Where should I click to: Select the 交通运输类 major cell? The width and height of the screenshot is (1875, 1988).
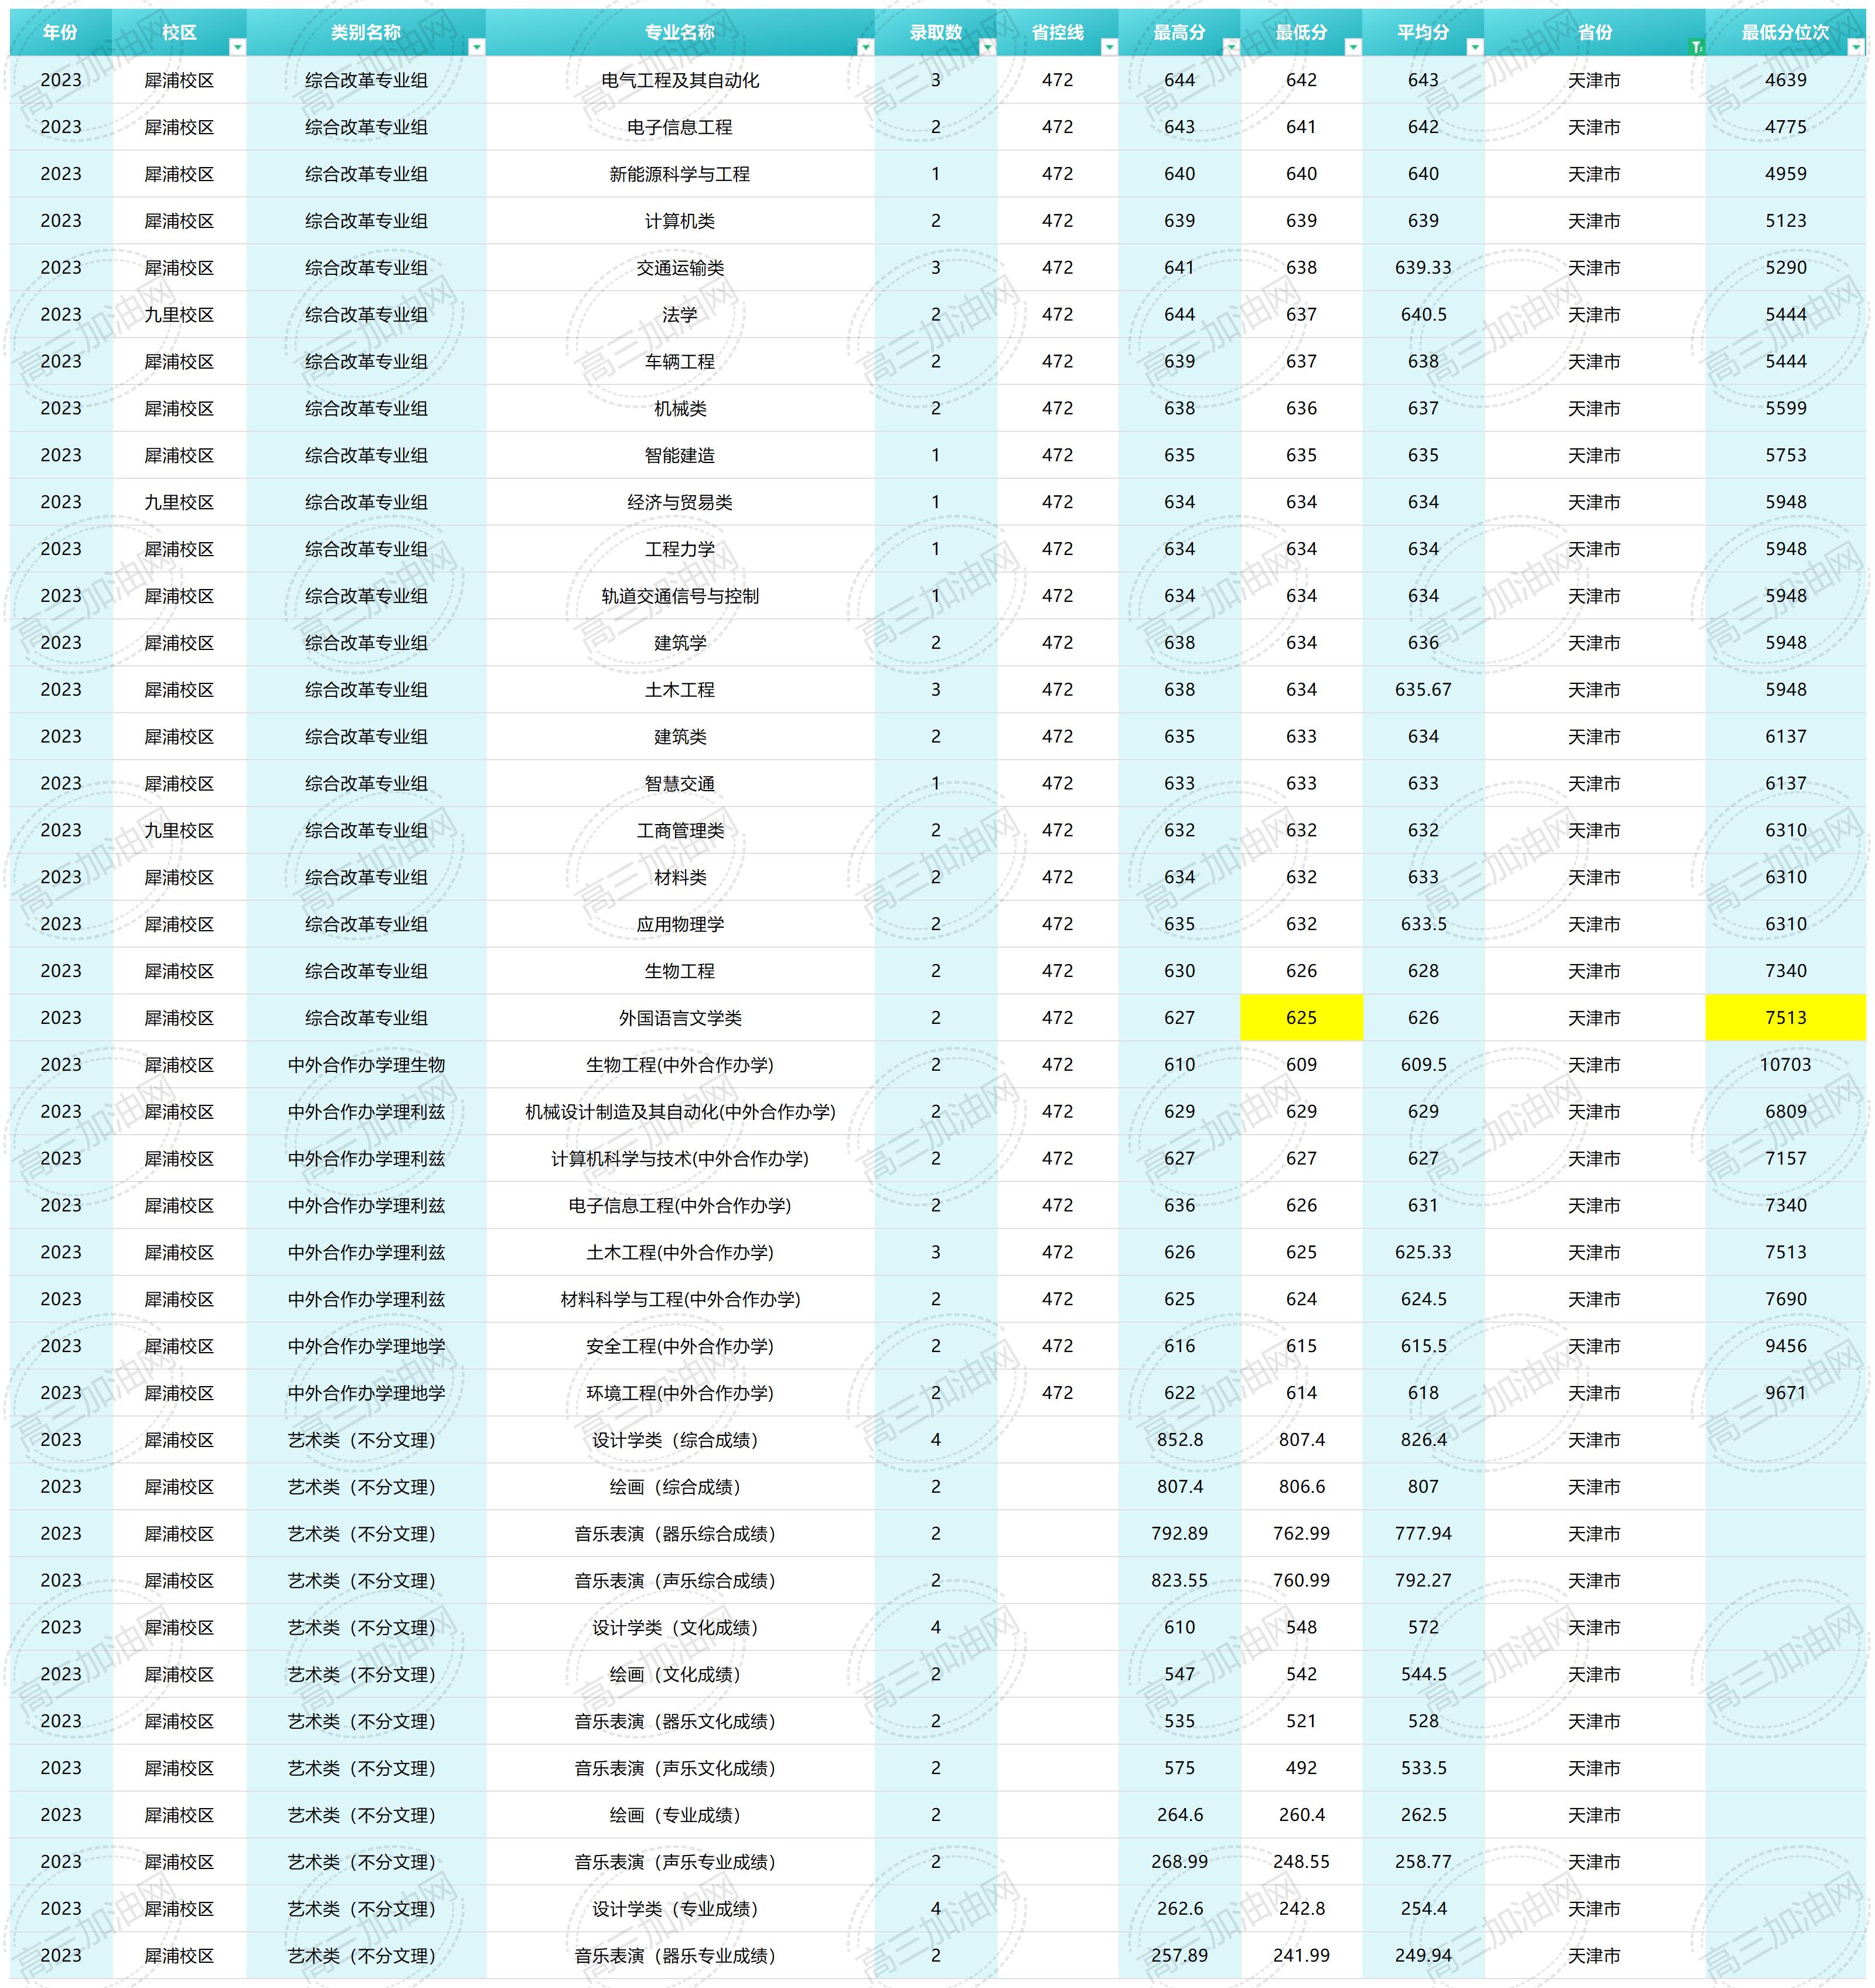pyautogui.click(x=680, y=268)
